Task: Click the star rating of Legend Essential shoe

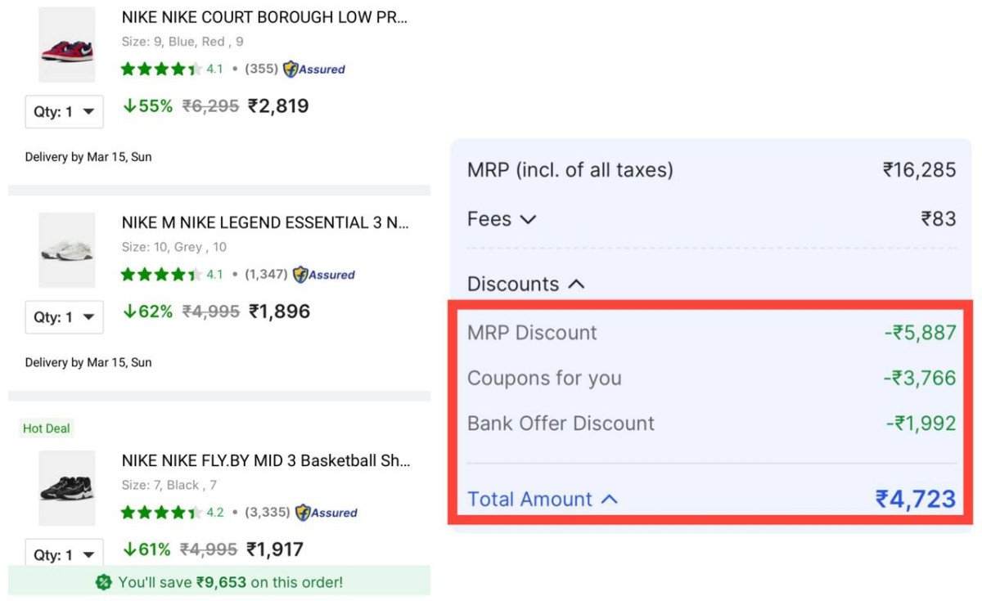Action: pos(161,275)
